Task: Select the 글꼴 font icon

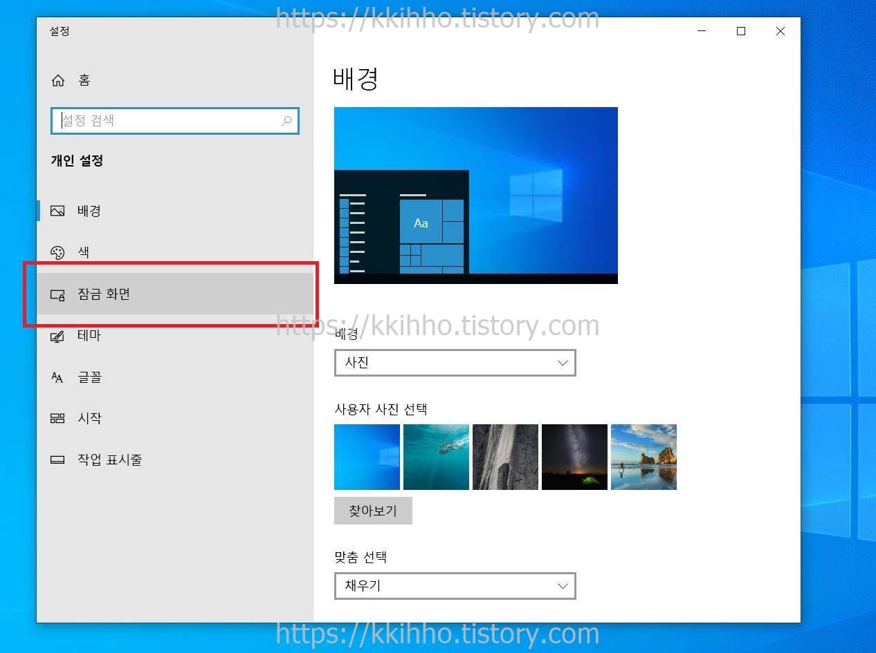Action: (x=57, y=377)
